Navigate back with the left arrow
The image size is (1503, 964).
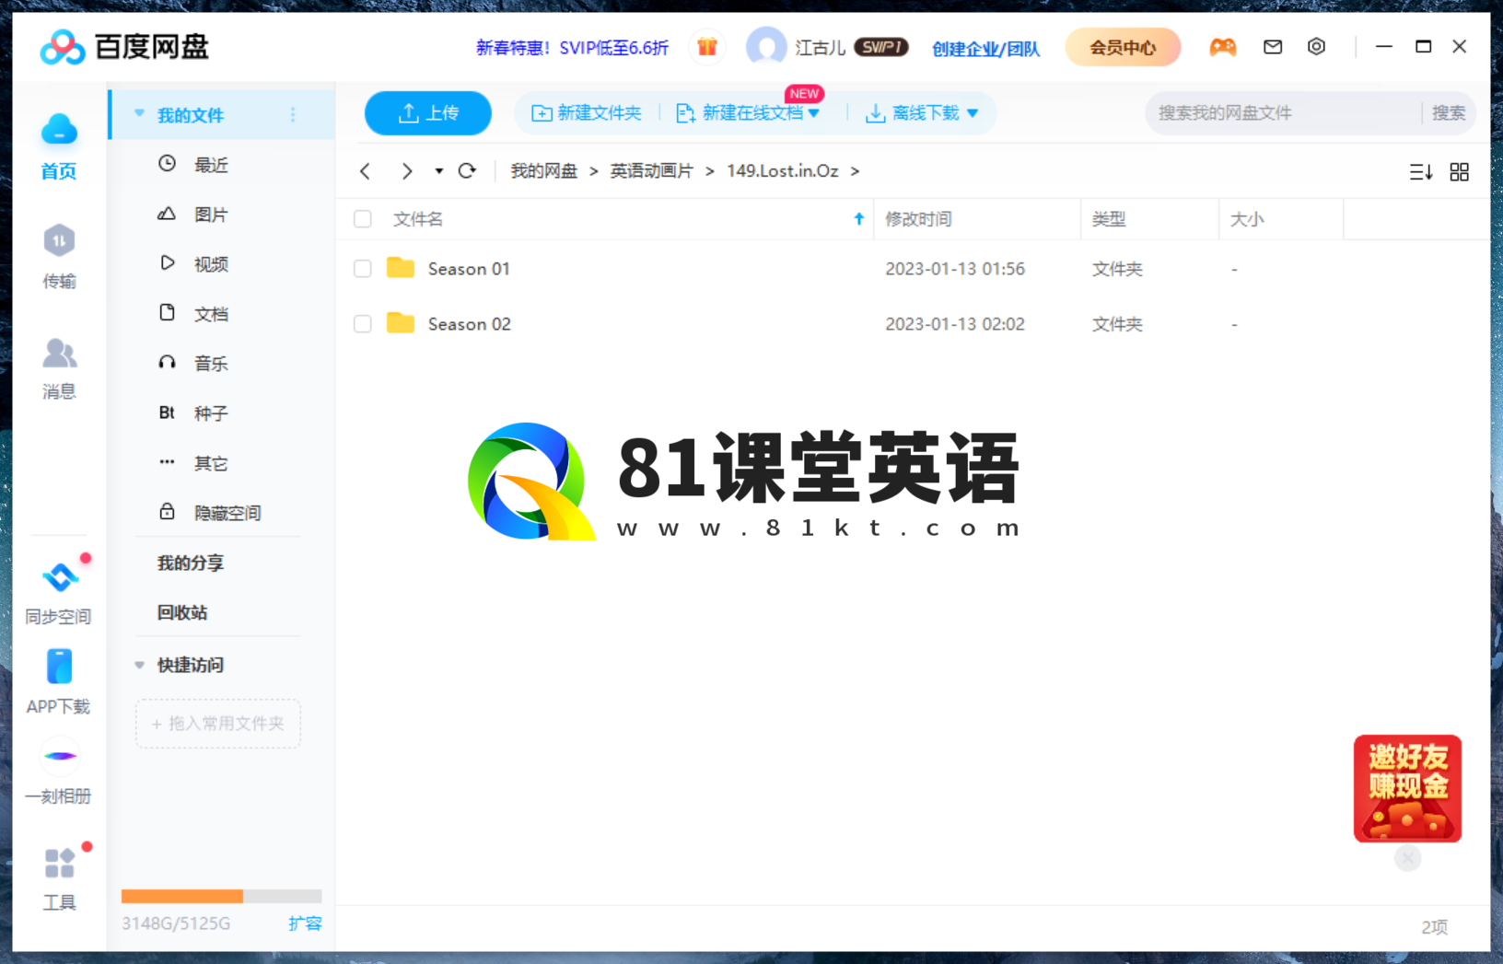366,171
